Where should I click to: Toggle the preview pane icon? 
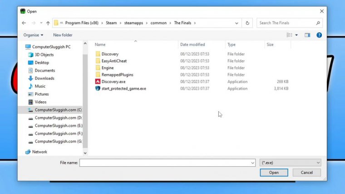pyautogui.click(x=307, y=35)
